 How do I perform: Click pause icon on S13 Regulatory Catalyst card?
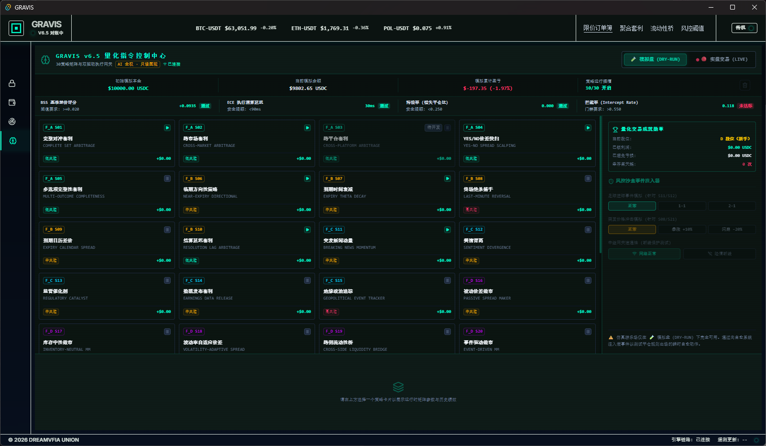(x=167, y=280)
